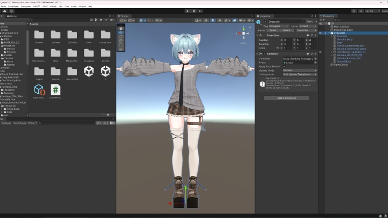Switch to the Scene tab
388x218 pixels.
click(123, 16)
